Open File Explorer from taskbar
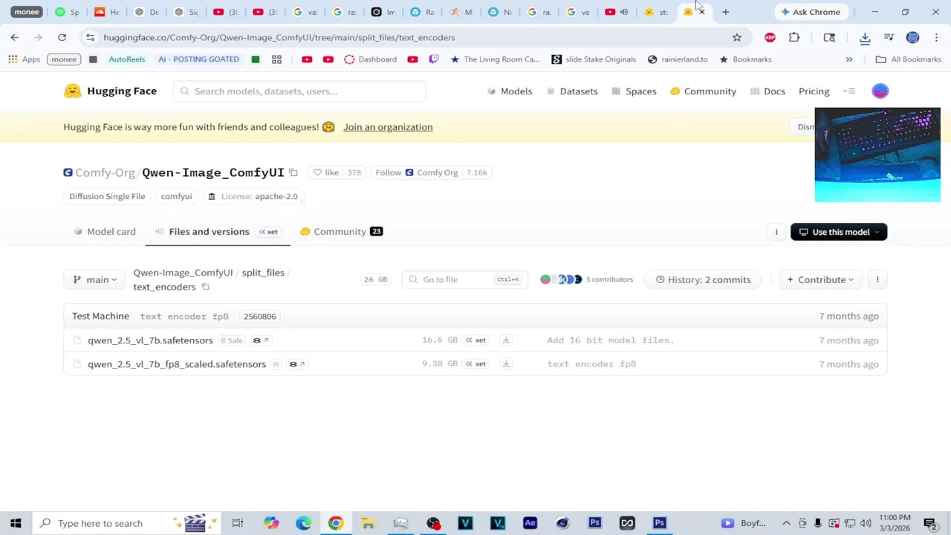 (x=368, y=523)
